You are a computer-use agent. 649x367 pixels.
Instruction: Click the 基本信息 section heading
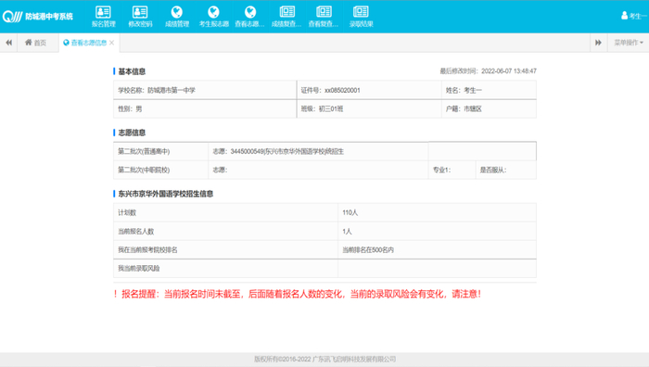pyautogui.click(x=132, y=71)
